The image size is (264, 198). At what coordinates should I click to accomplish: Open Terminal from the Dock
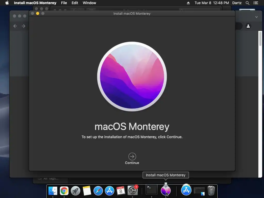[152, 190]
